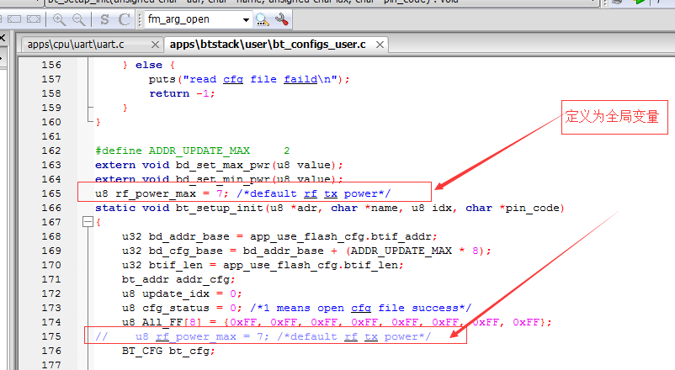Click the plain rectangle toolbar icon

[x=14, y=19]
